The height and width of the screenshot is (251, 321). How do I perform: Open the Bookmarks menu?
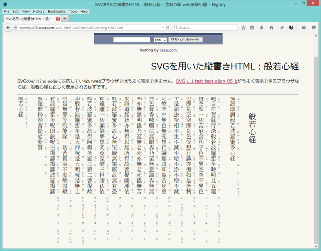click(57, 12)
